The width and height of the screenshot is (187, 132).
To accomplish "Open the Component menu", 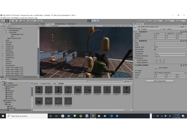I will (x=24, y=18).
